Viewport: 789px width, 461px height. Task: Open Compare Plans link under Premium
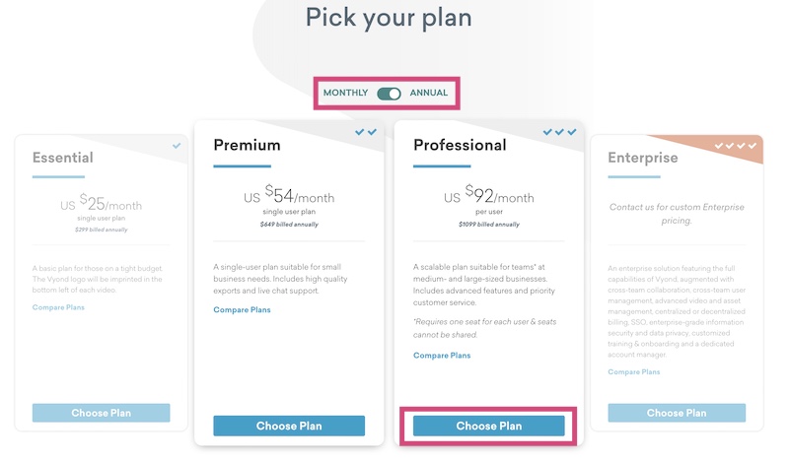click(x=242, y=310)
